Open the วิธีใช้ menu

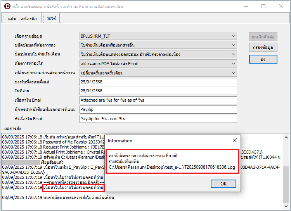point(51,18)
